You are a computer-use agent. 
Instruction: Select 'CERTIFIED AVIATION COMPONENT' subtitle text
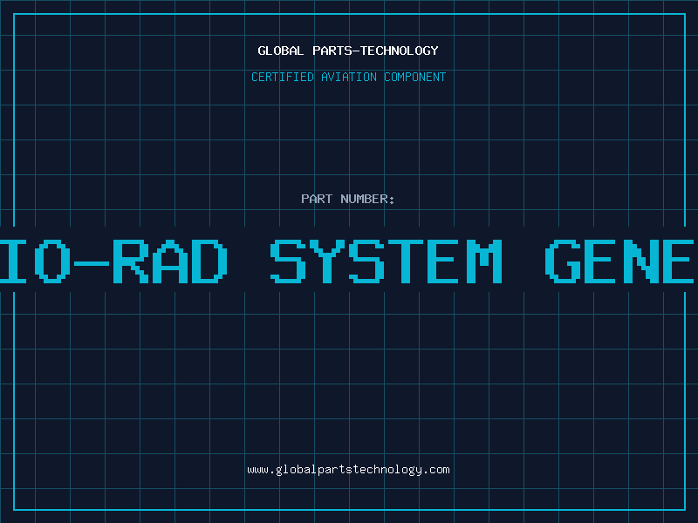(x=348, y=77)
